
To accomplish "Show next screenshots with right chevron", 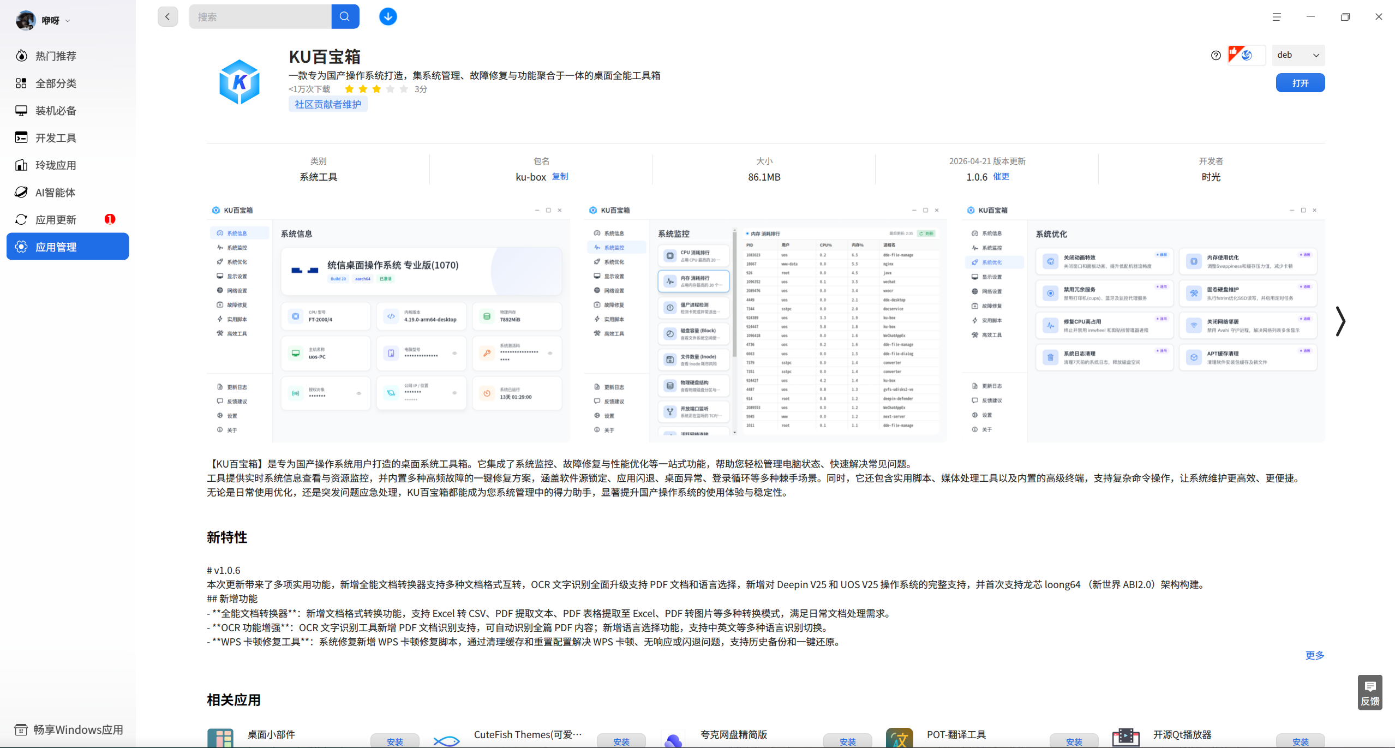I will 1340,321.
